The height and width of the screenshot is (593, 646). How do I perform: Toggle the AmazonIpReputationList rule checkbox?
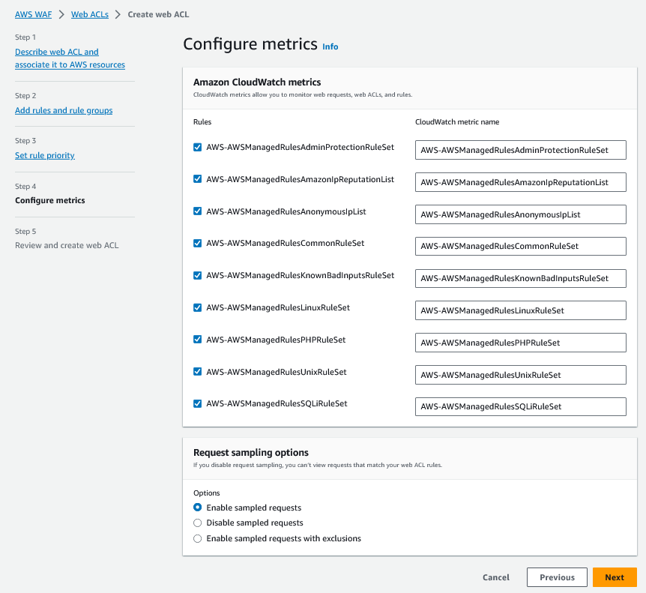[198, 179]
